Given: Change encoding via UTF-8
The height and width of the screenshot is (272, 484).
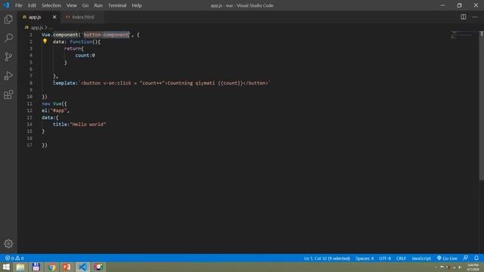Looking at the screenshot, I should [385, 258].
